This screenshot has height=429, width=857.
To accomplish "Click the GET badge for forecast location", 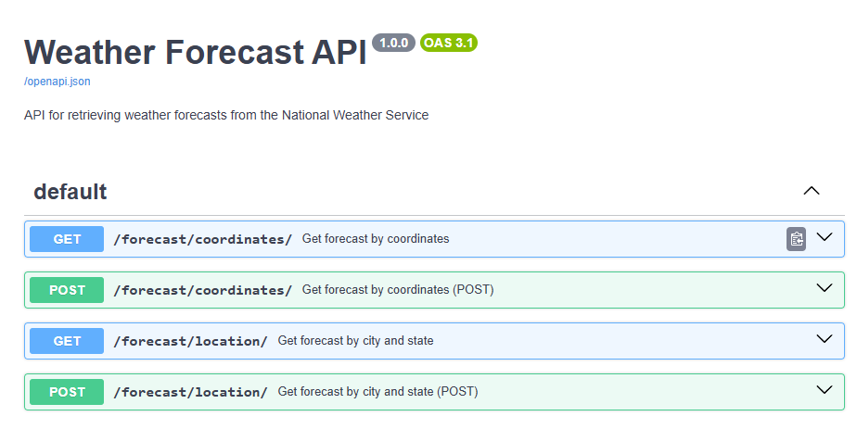I will pos(67,341).
